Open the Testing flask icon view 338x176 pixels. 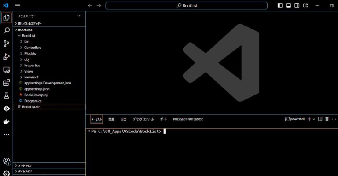6,95
